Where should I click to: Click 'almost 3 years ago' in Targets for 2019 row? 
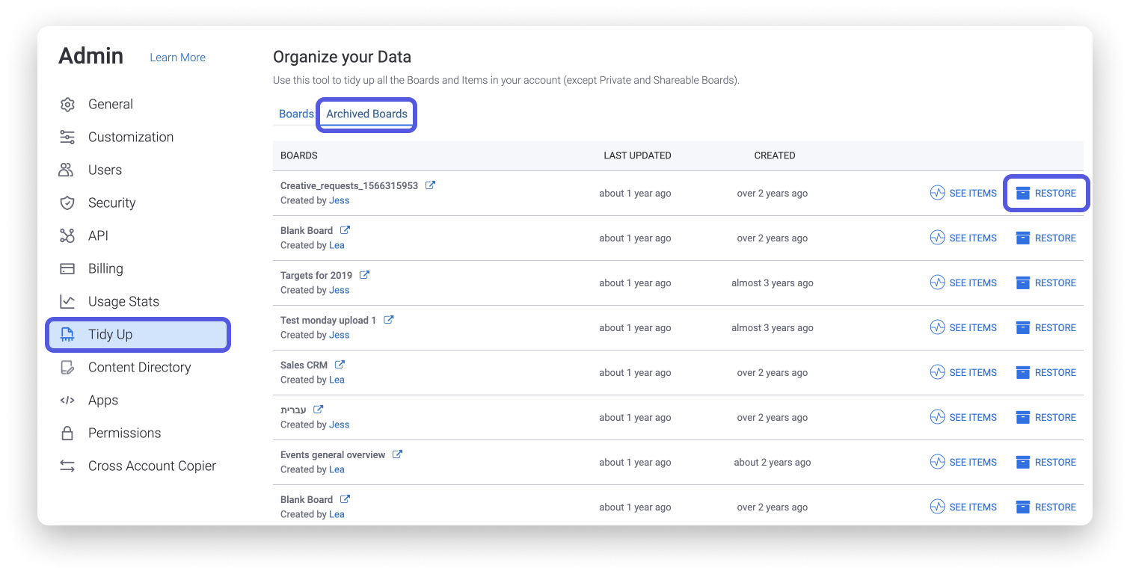pos(773,283)
